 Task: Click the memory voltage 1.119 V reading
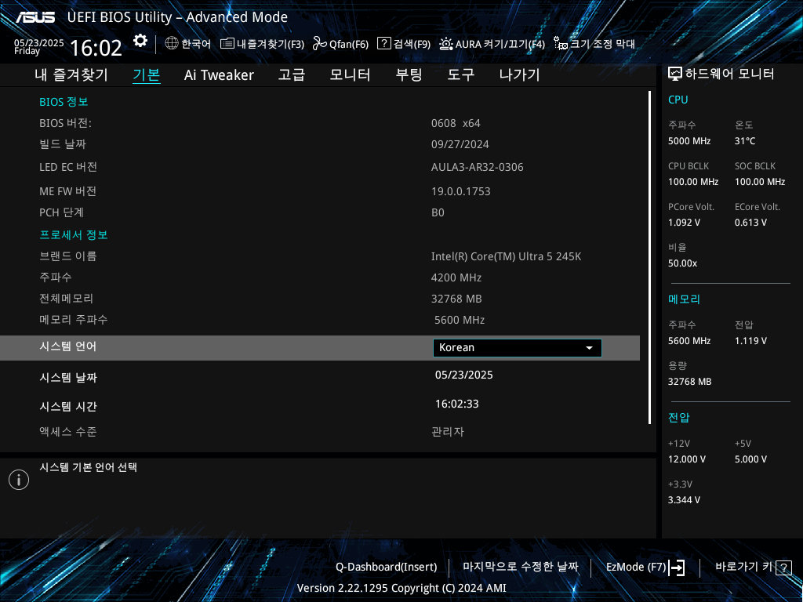click(x=750, y=341)
